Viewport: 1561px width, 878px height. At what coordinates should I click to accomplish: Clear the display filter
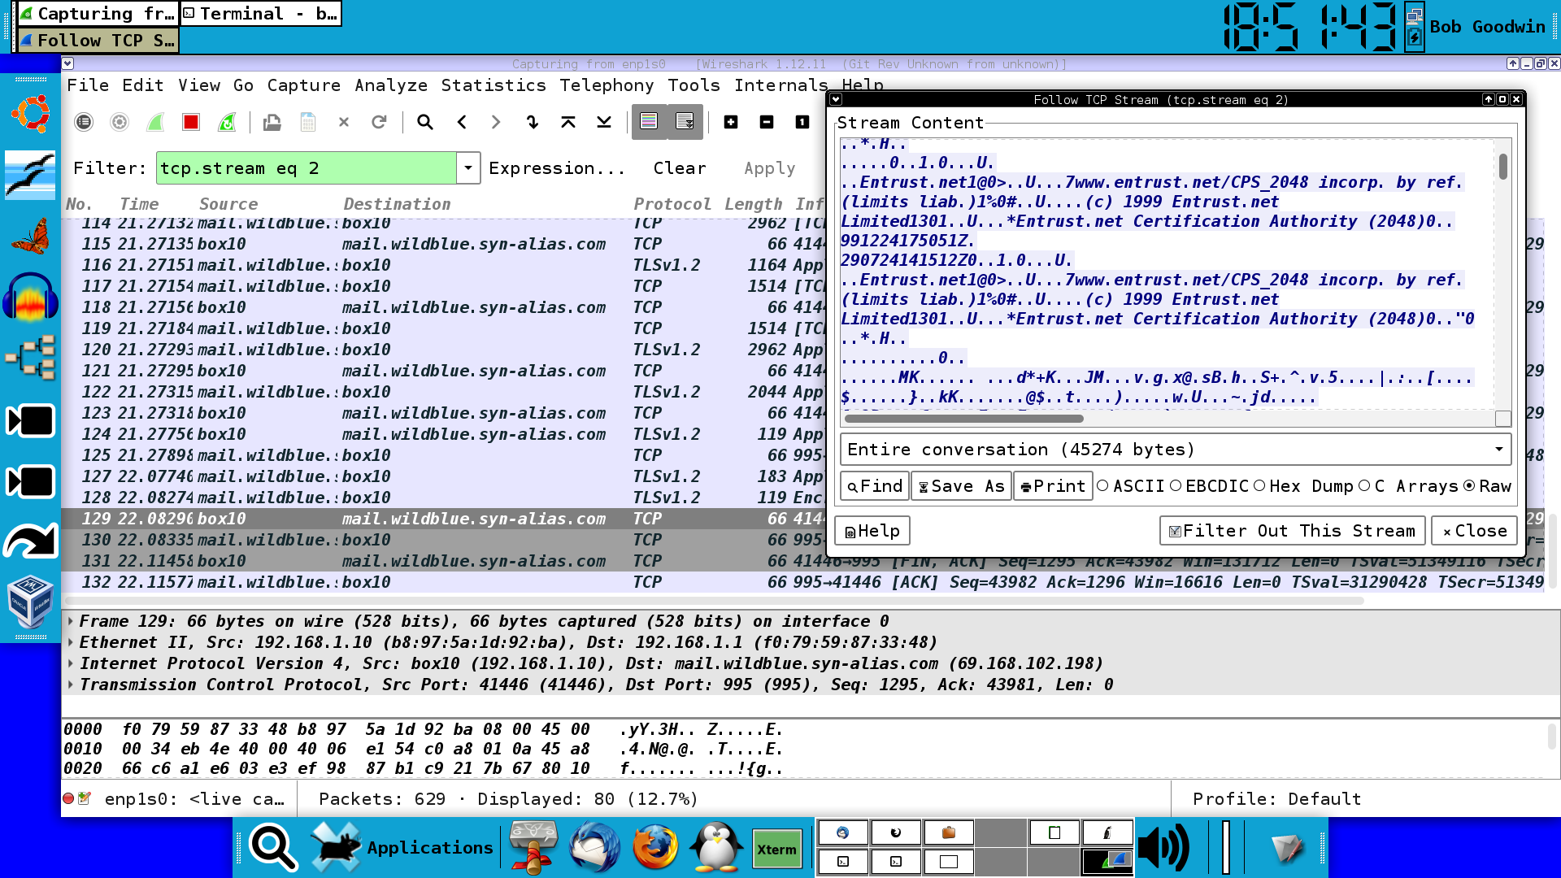680,168
